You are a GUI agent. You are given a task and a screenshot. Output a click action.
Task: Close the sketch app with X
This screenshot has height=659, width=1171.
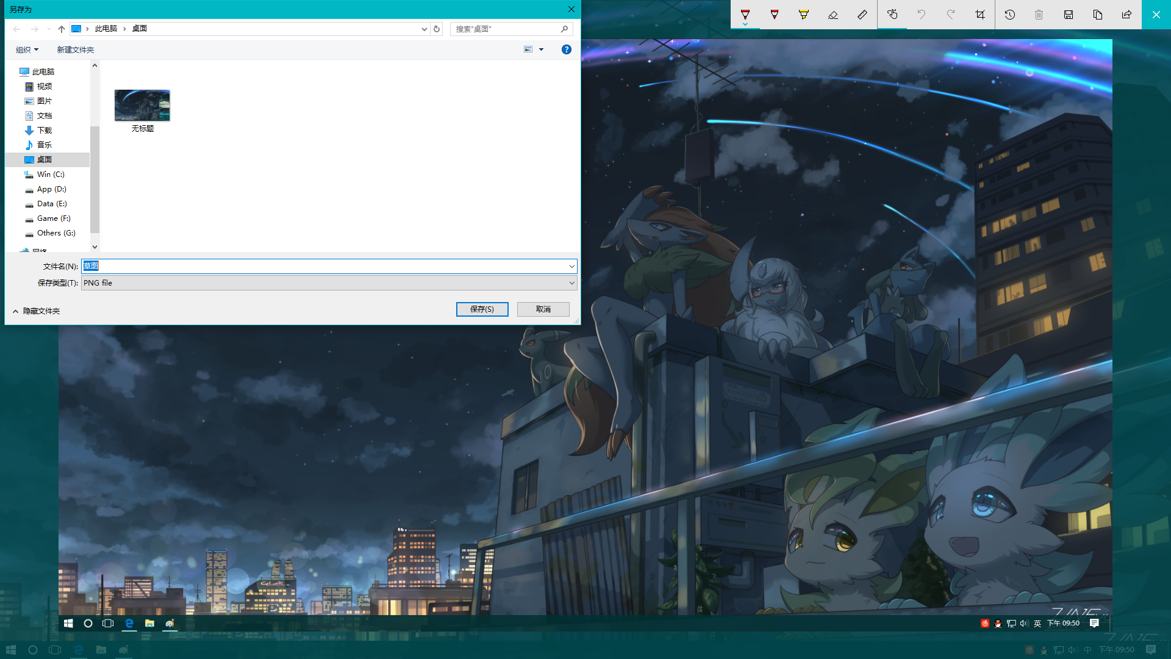1156,15
